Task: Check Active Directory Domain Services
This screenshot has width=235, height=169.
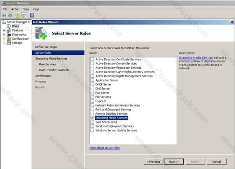Action: [x=92, y=63]
